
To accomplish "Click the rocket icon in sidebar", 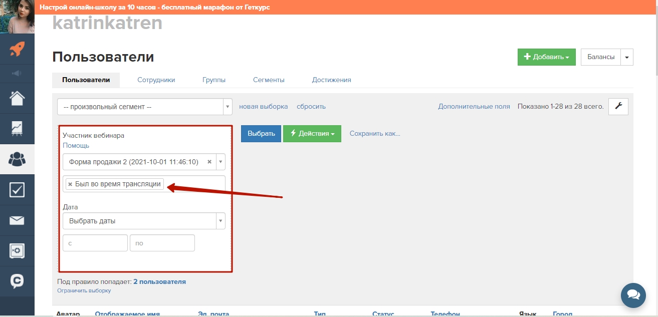I will click(17, 49).
